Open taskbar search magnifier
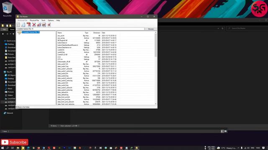 coord(8,148)
